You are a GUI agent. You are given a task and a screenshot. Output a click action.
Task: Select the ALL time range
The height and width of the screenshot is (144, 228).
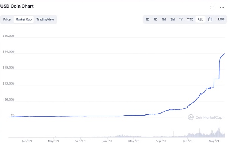point(200,19)
